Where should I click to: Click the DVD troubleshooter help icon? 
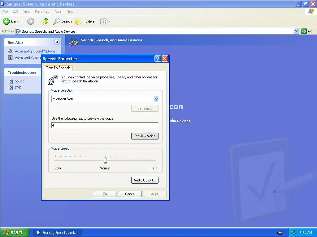click(x=11, y=88)
